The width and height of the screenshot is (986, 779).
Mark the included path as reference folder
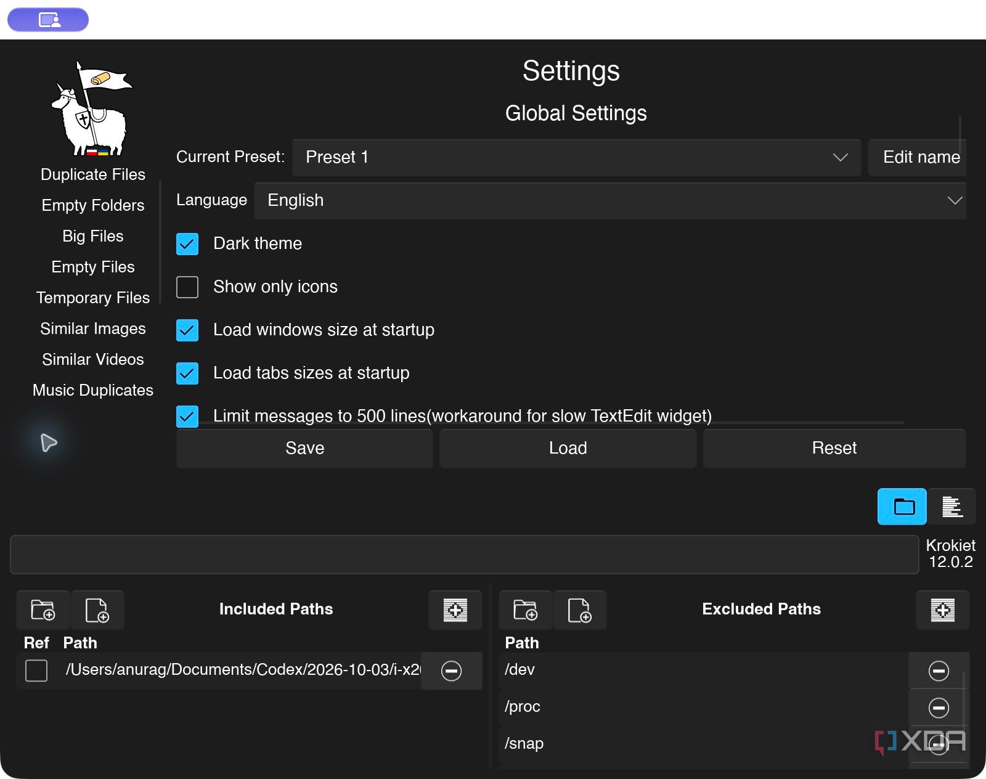tap(36, 671)
